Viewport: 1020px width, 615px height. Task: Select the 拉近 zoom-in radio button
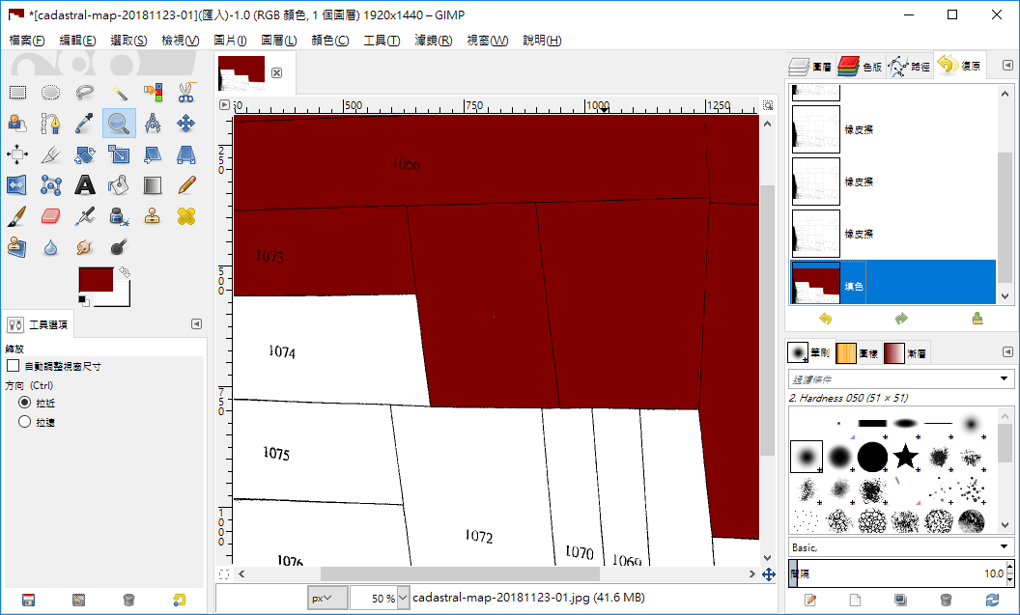25,402
